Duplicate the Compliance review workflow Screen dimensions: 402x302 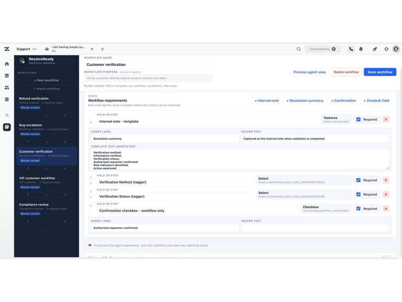coord(65,221)
